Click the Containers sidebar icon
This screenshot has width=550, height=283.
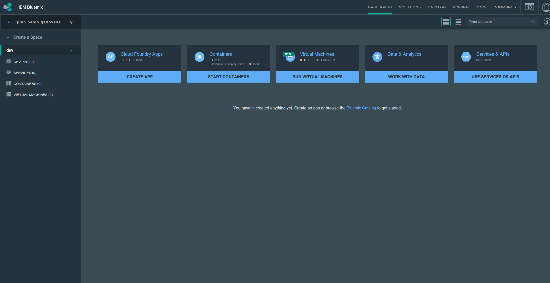pyautogui.click(x=9, y=83)
